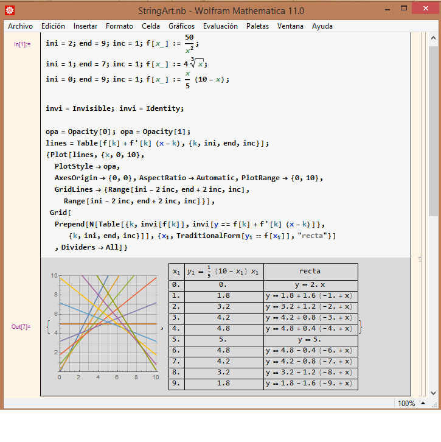This screenshot has height=442, width=441.
Task: Click the magnification popup arrow beside 100%
Action: (x=423, y=404)
